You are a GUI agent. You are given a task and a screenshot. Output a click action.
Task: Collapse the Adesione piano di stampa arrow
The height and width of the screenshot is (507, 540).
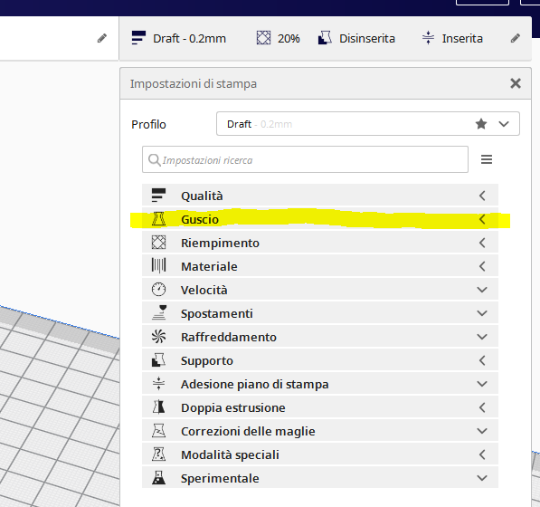pyautogui.click(x=482, y=384)
